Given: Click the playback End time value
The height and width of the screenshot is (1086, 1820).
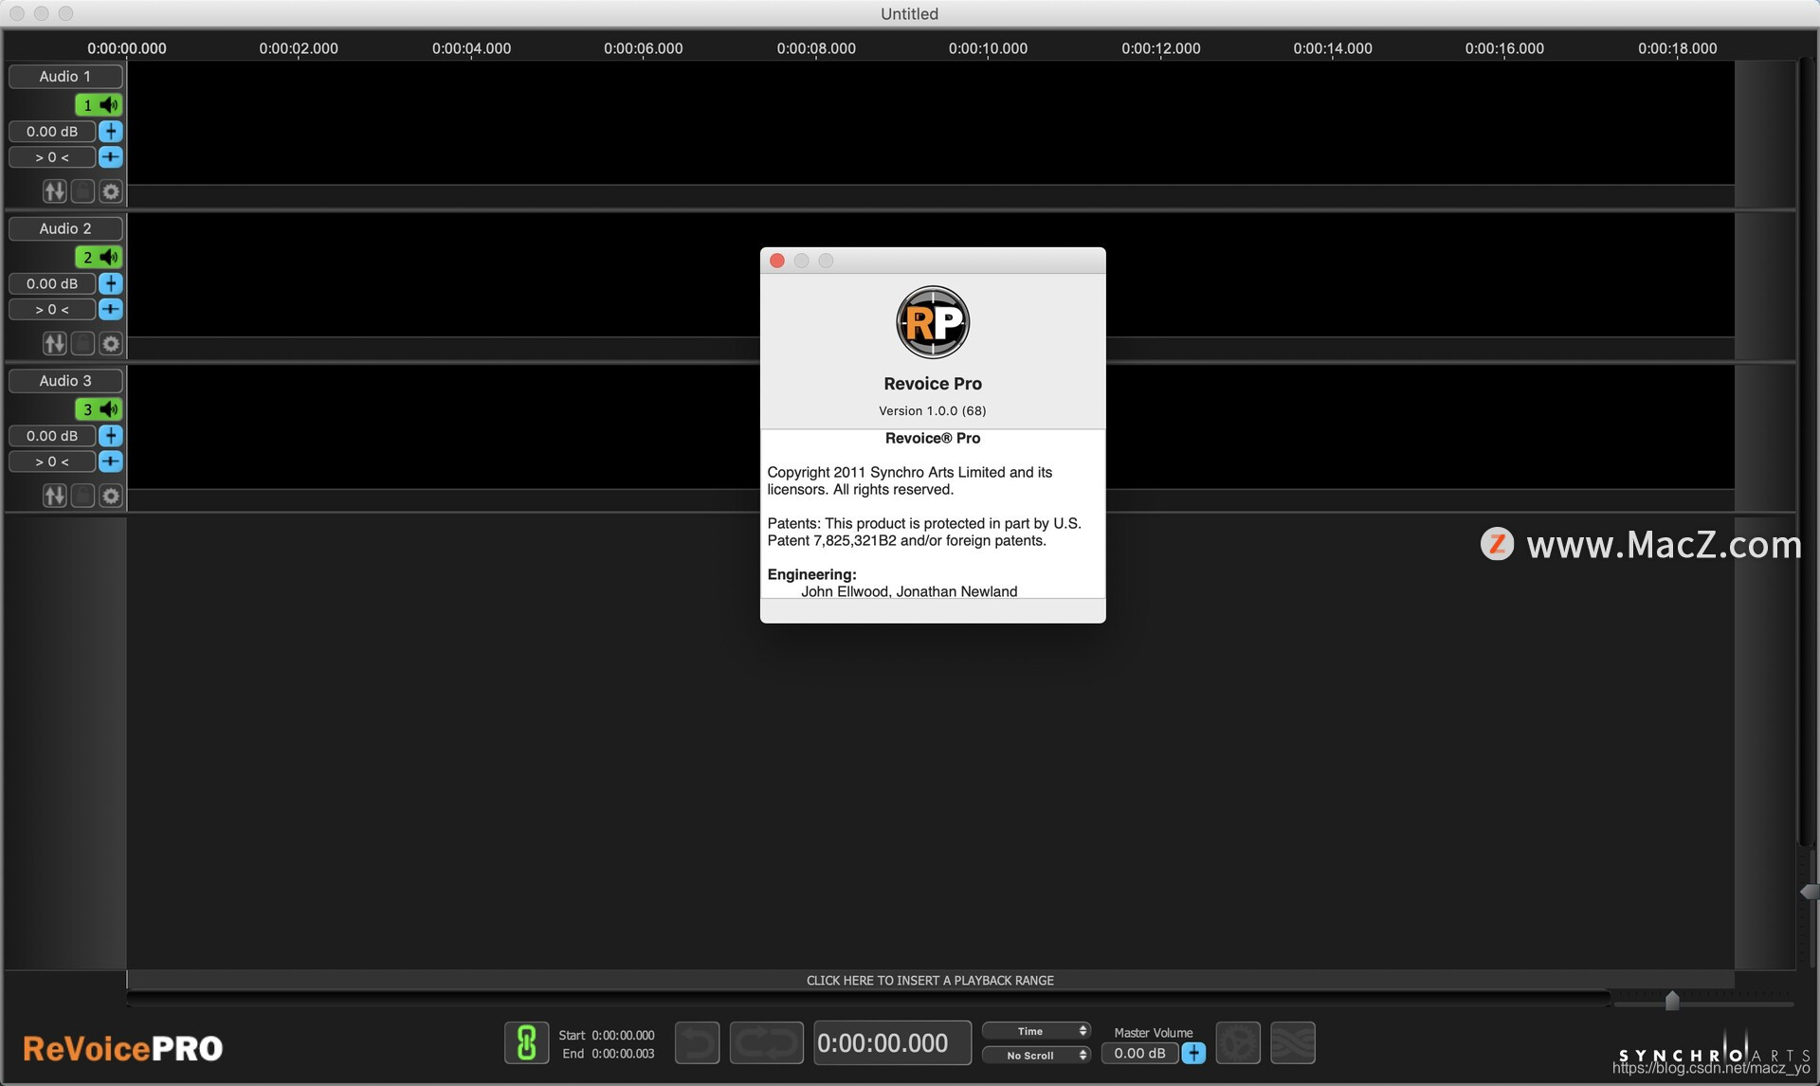Looking at the screenshot, I should 623,1054.
